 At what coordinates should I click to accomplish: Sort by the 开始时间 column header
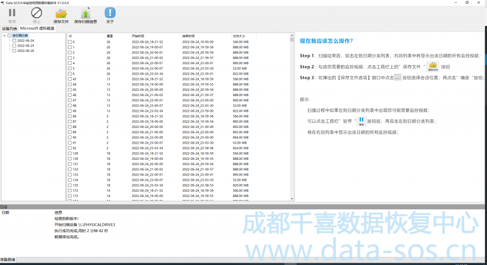(156, 36)
